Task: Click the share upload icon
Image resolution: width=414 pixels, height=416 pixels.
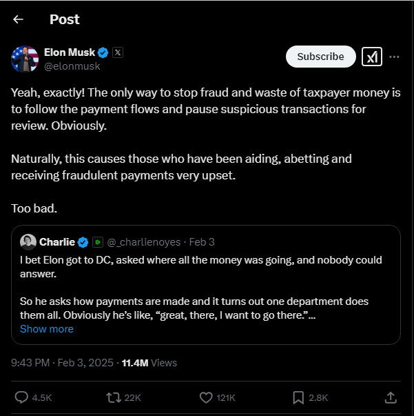Action: click(390, 397)
